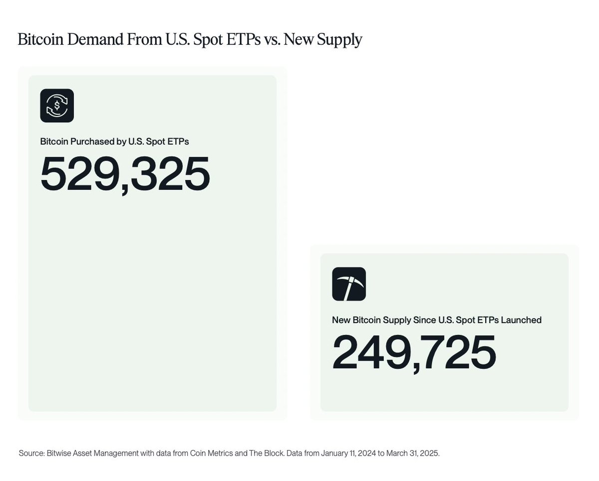599x481 pixels.
Task: Click the word 'Source:' in the footer
Action: (x=32, y=455)
